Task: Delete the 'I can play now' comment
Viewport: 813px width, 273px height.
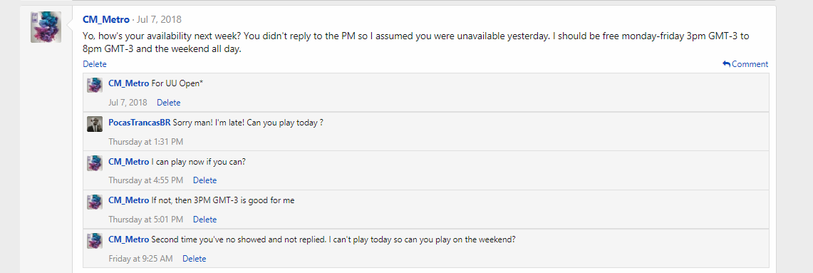Action: (204, 180)
